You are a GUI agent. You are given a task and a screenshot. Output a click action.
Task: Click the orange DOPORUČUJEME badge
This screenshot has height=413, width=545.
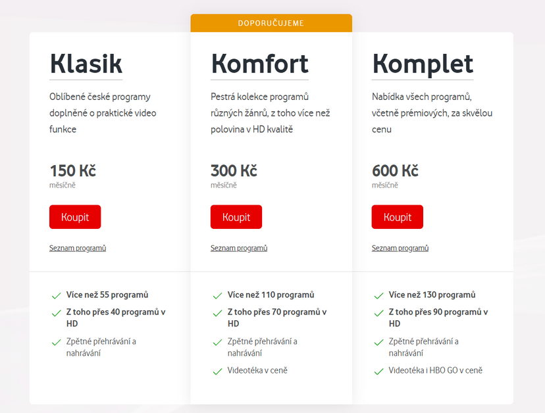(x=271, y=22)
